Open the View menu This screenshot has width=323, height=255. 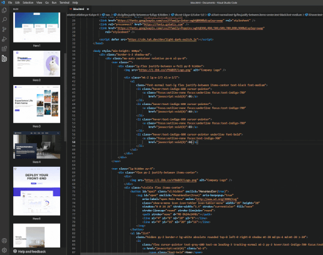coord(39,2)
